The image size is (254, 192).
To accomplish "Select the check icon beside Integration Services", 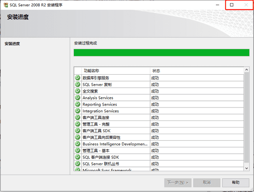I will click(78, 111).
